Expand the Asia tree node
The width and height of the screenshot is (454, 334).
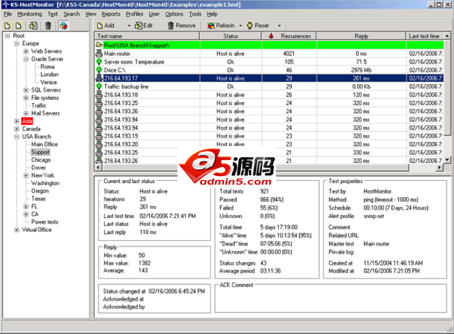click(17, 121)
